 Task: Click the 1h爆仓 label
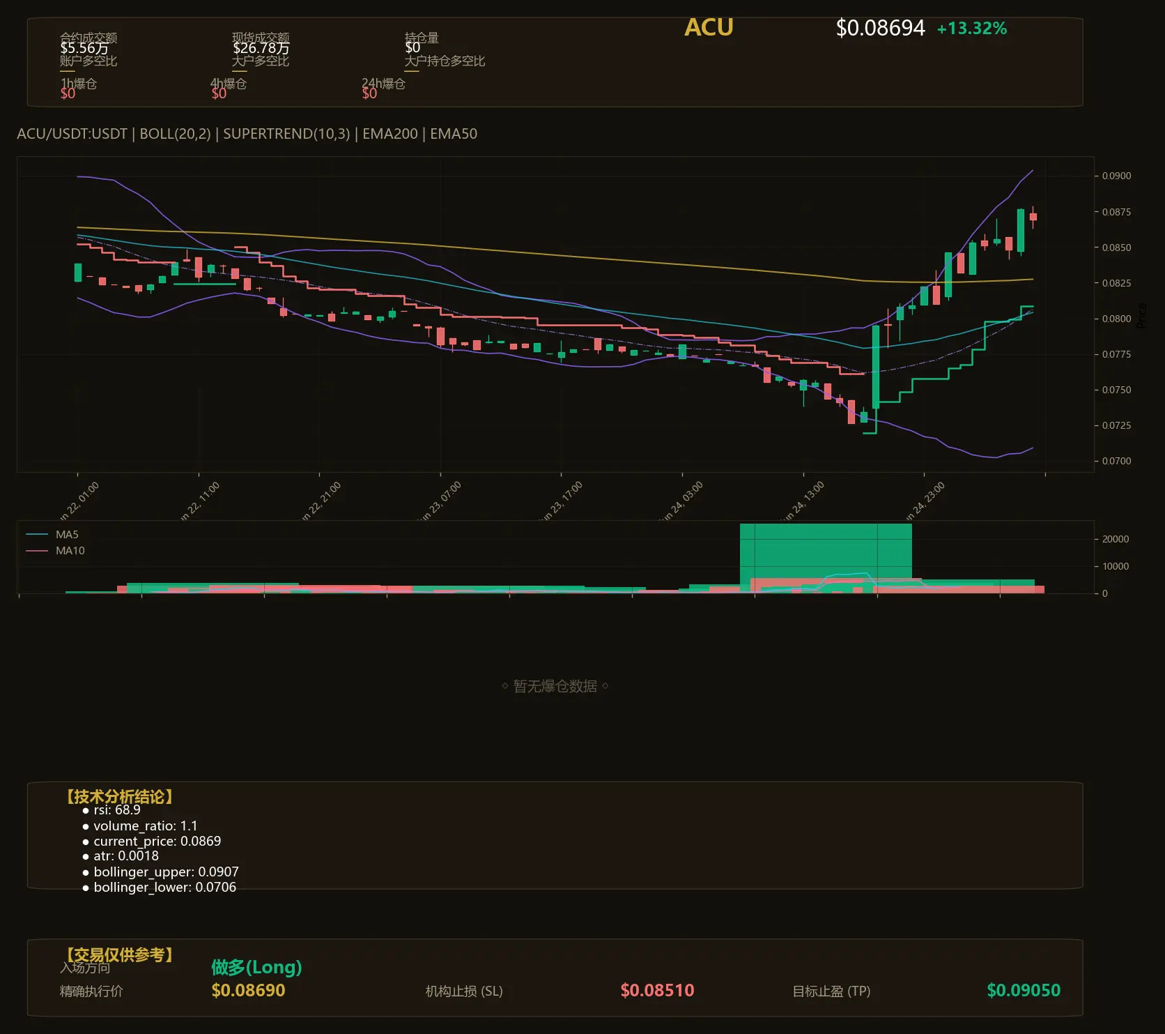point(79,84)
